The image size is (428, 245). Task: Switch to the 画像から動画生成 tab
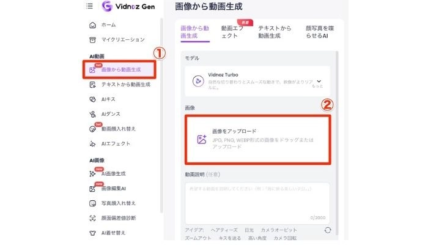195,32
